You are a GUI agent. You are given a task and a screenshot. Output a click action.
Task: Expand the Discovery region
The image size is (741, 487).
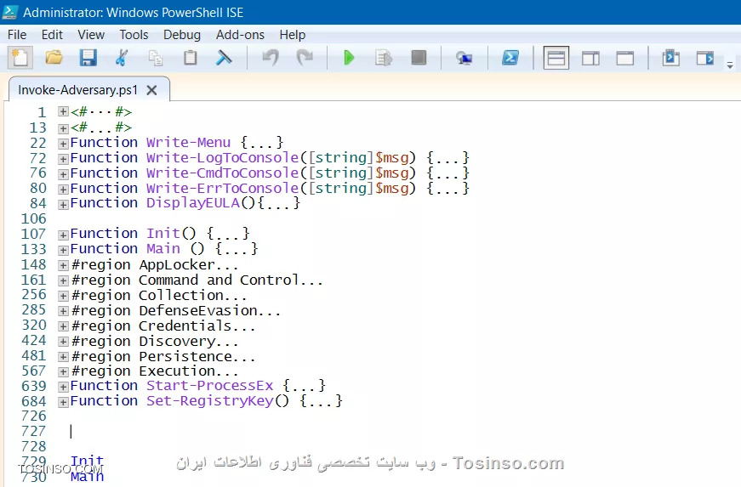(63, 341)
